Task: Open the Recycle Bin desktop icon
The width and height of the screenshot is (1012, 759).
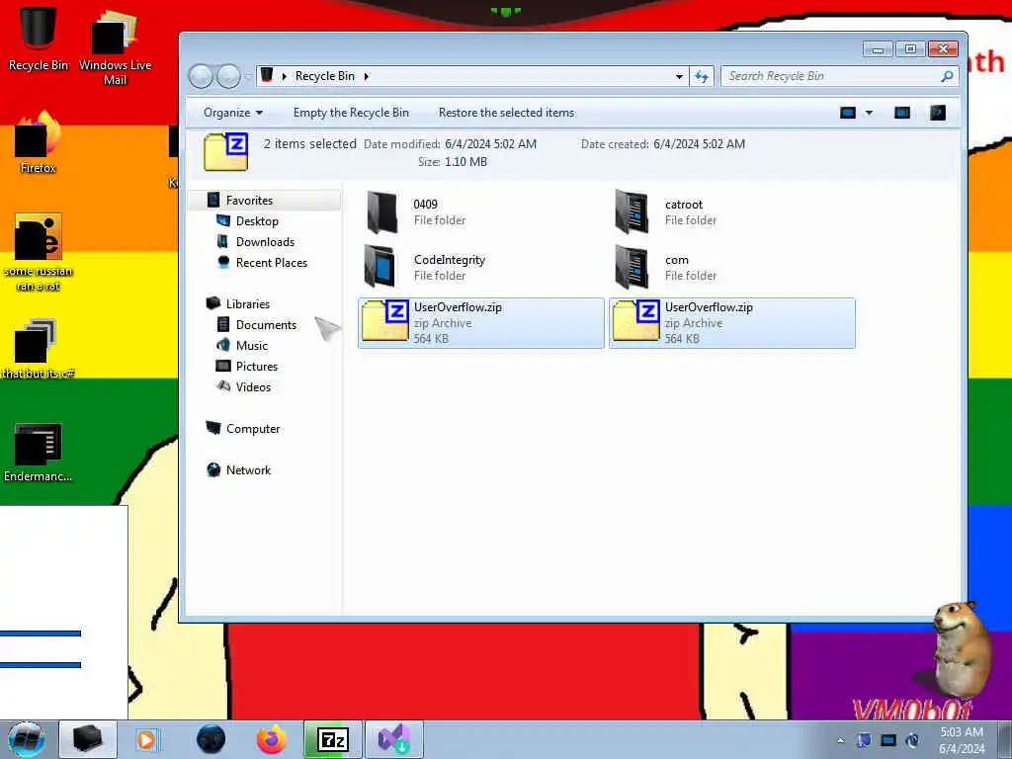Action: click(x=39, y=39)
